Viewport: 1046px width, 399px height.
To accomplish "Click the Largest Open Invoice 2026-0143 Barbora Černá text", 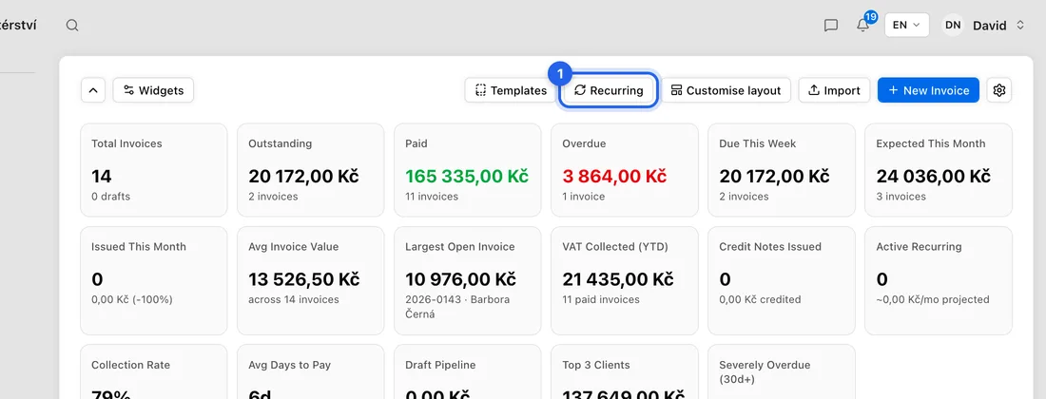I will 457,307.
